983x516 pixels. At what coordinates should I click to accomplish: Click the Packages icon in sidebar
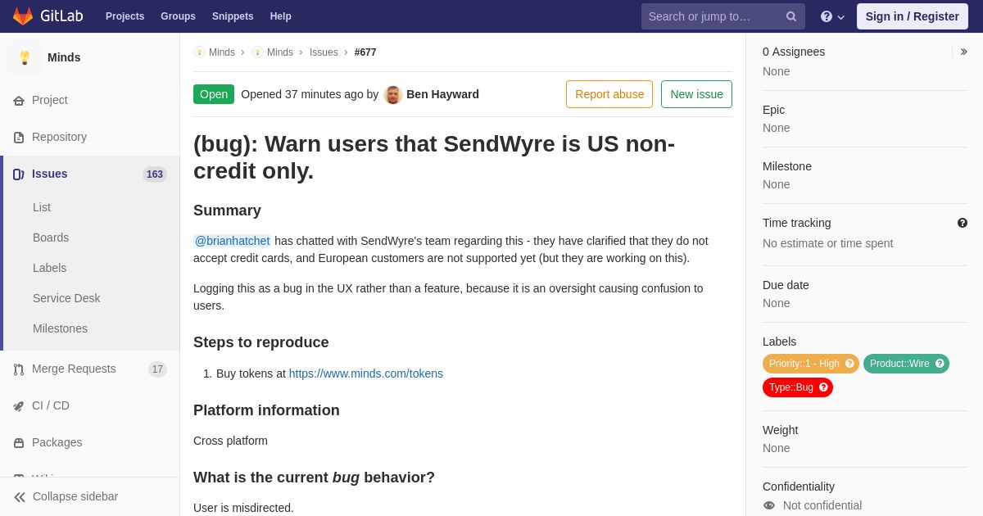[19, 443]
